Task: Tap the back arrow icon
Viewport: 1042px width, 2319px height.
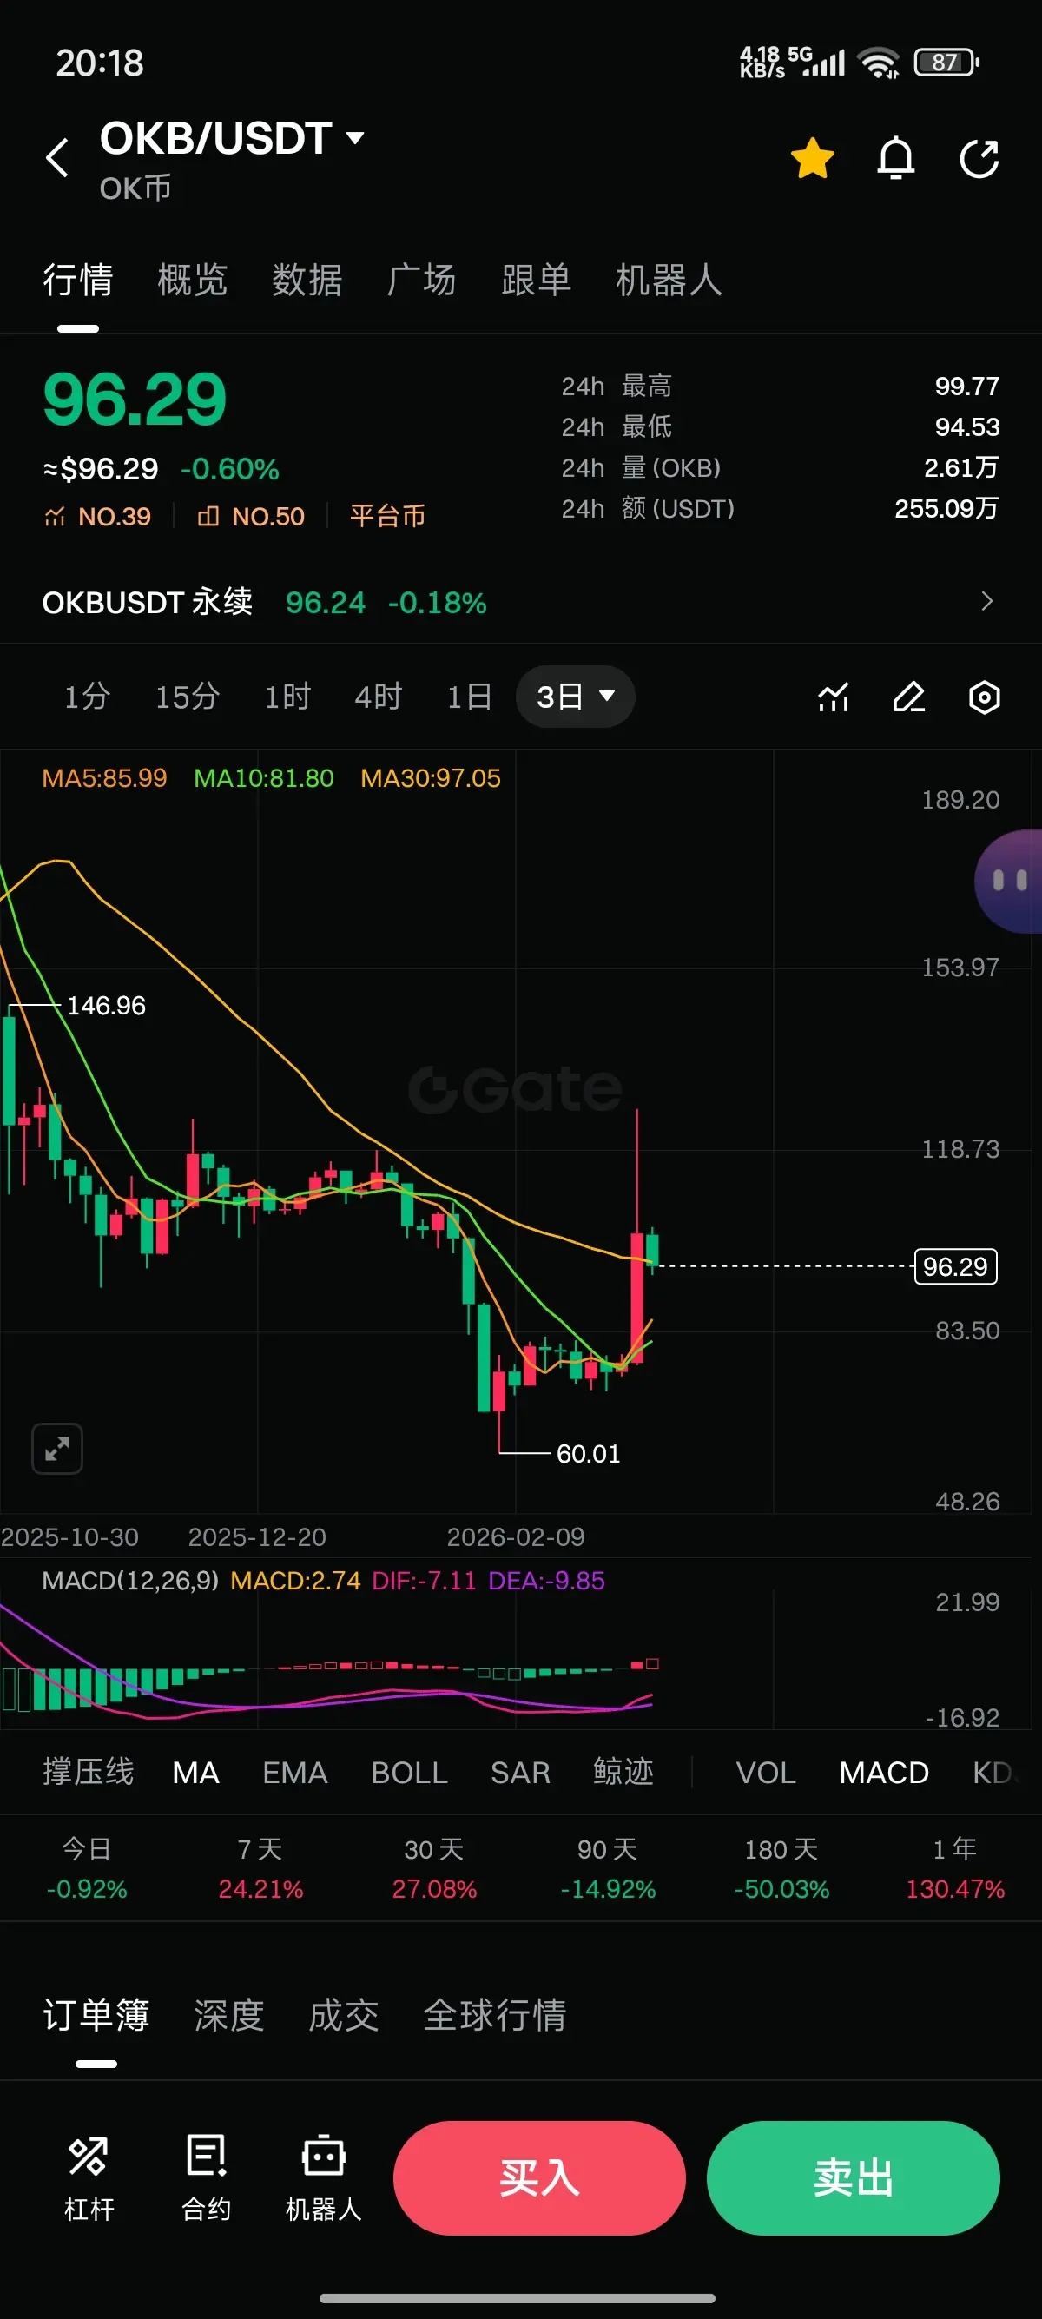Action: point(57,157)
